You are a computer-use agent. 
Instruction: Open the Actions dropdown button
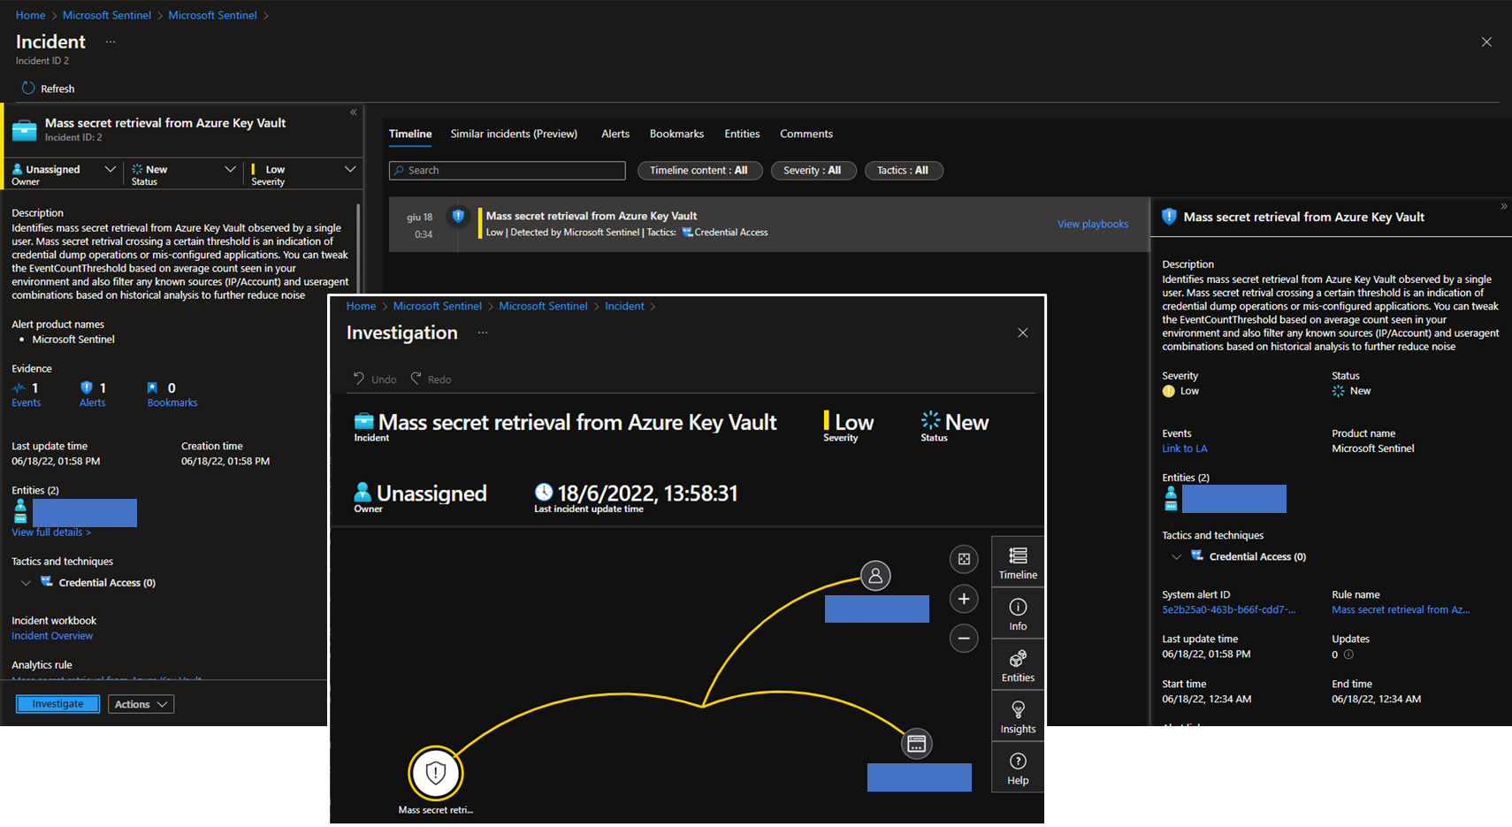click(x=141, y=704)
